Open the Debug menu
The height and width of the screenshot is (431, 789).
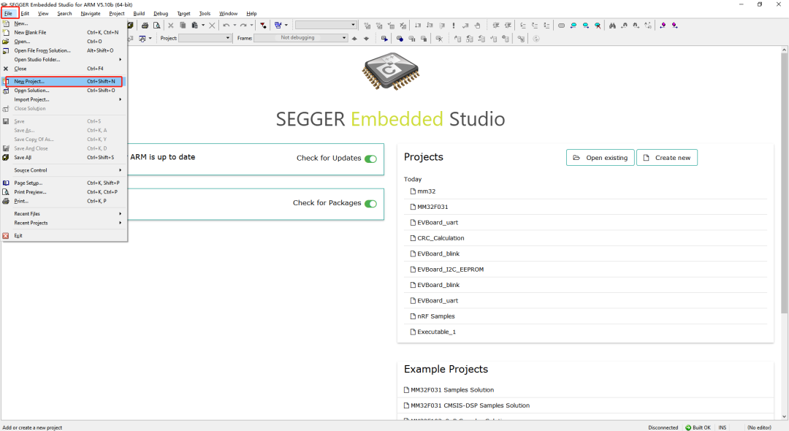(161, 14)
